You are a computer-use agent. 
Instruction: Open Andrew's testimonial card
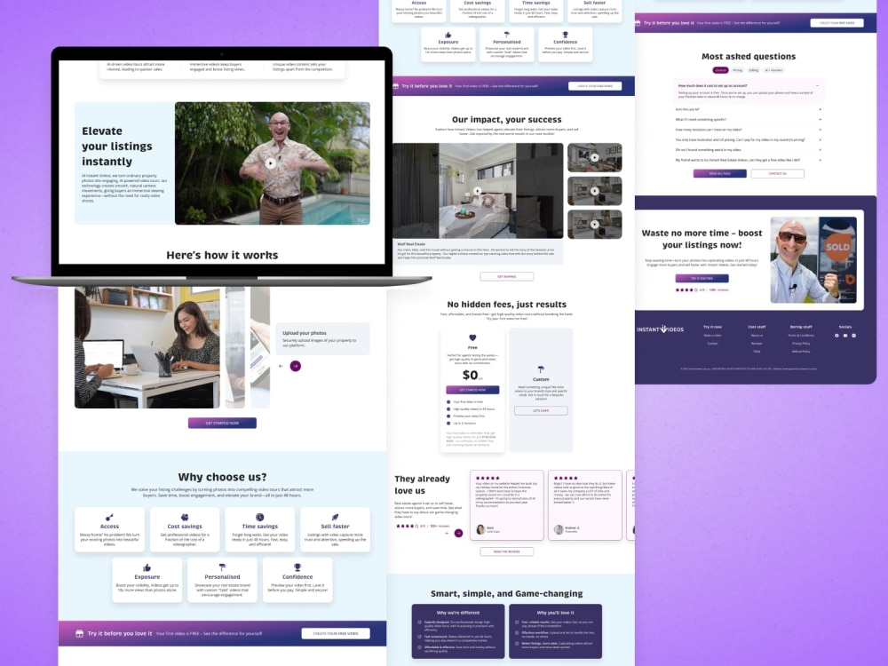click(584, 505)
